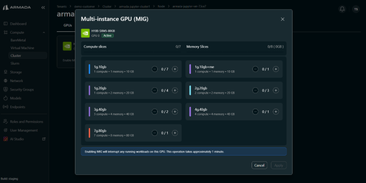Apply the MIG configuration
366x183 pixels.
pyautogui.click(x=279, y=165)
